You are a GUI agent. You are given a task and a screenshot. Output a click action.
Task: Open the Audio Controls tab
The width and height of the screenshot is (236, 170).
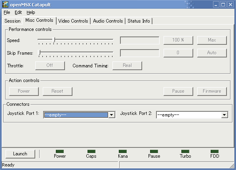(108, 21)
